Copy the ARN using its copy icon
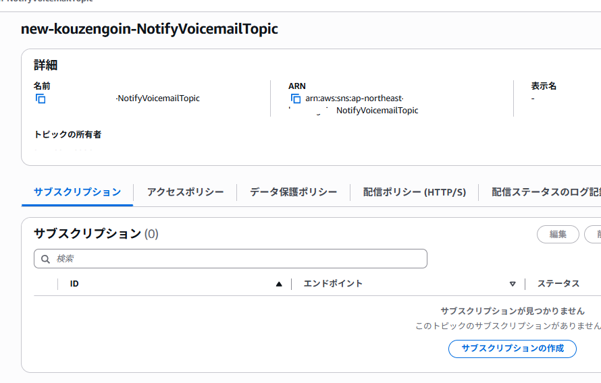This screenshot has width=601, height=383. point(295,98)
